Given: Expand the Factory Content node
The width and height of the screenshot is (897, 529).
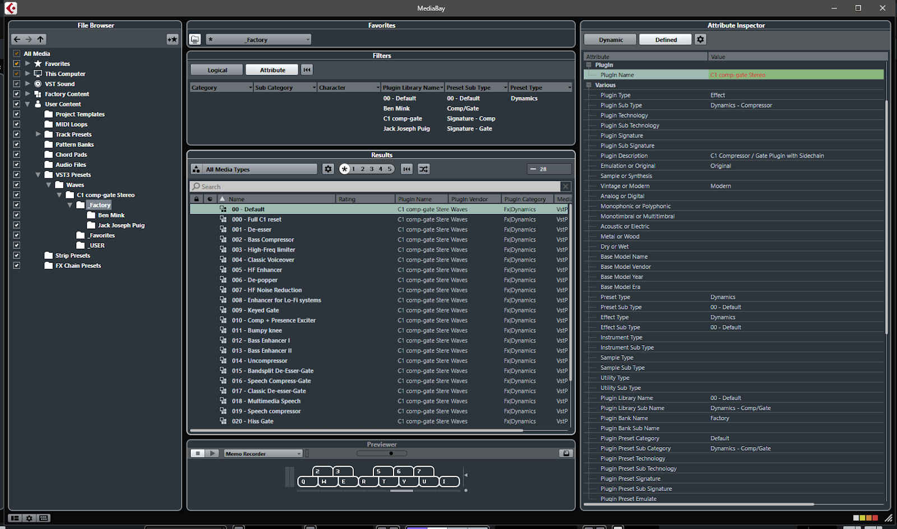Looking at the screenshot, I should coord(27,94).
